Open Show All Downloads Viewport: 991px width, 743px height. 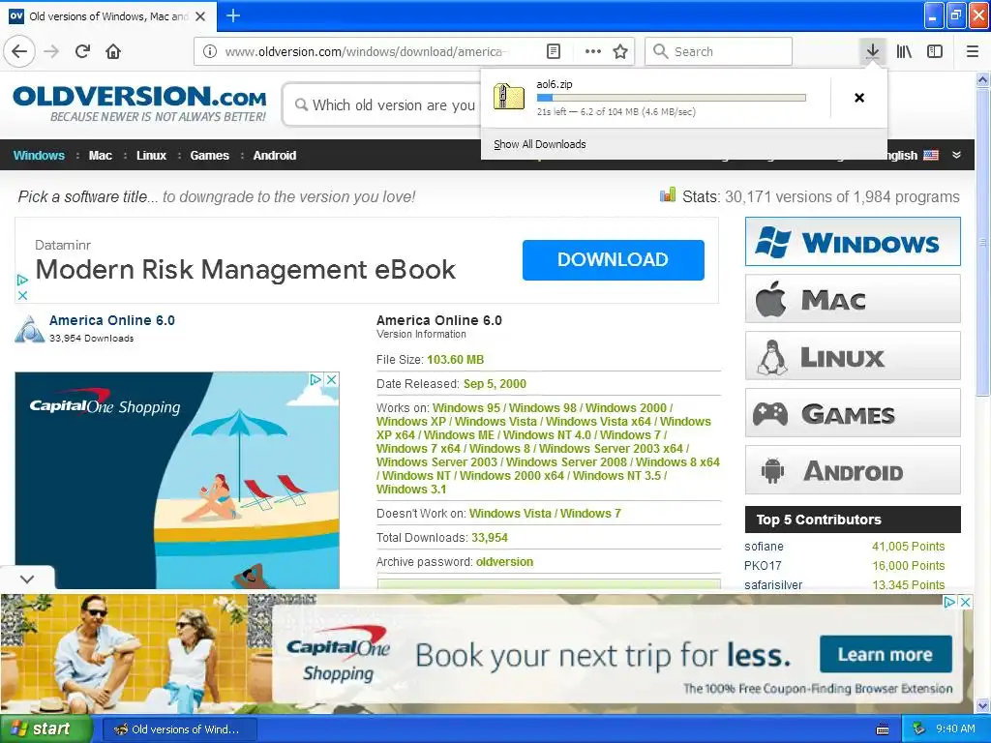(540, 144)
